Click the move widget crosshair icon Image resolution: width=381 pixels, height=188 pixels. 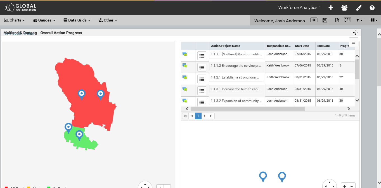[355, 33]
